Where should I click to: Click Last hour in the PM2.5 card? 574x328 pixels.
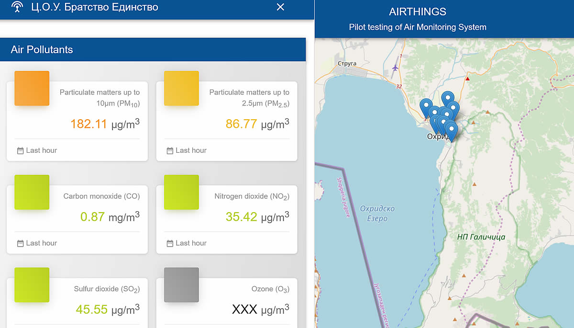(191, 150)
